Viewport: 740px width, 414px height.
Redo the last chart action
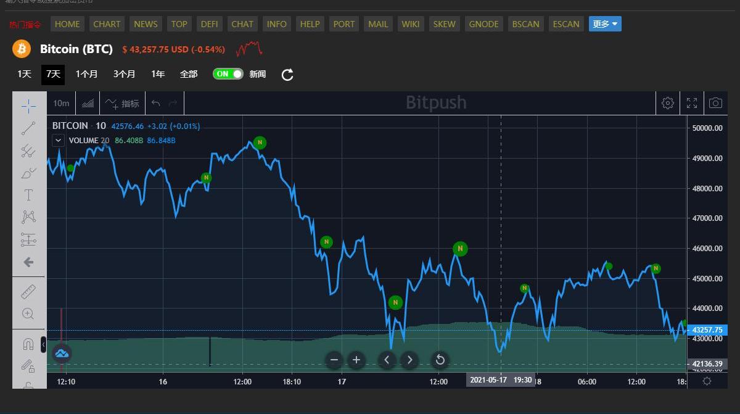(x=173, y=103)
